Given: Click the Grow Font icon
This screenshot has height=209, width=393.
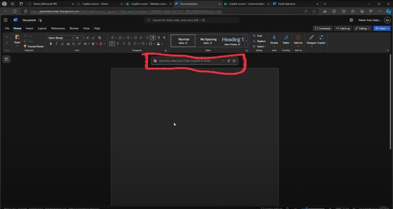Looking at the screenshot, I should point(88,38).
